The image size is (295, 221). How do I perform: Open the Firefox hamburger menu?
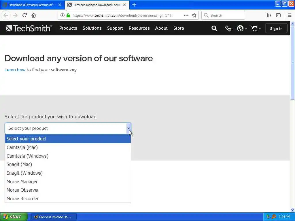pyautogui.click(x=290, y=15)
